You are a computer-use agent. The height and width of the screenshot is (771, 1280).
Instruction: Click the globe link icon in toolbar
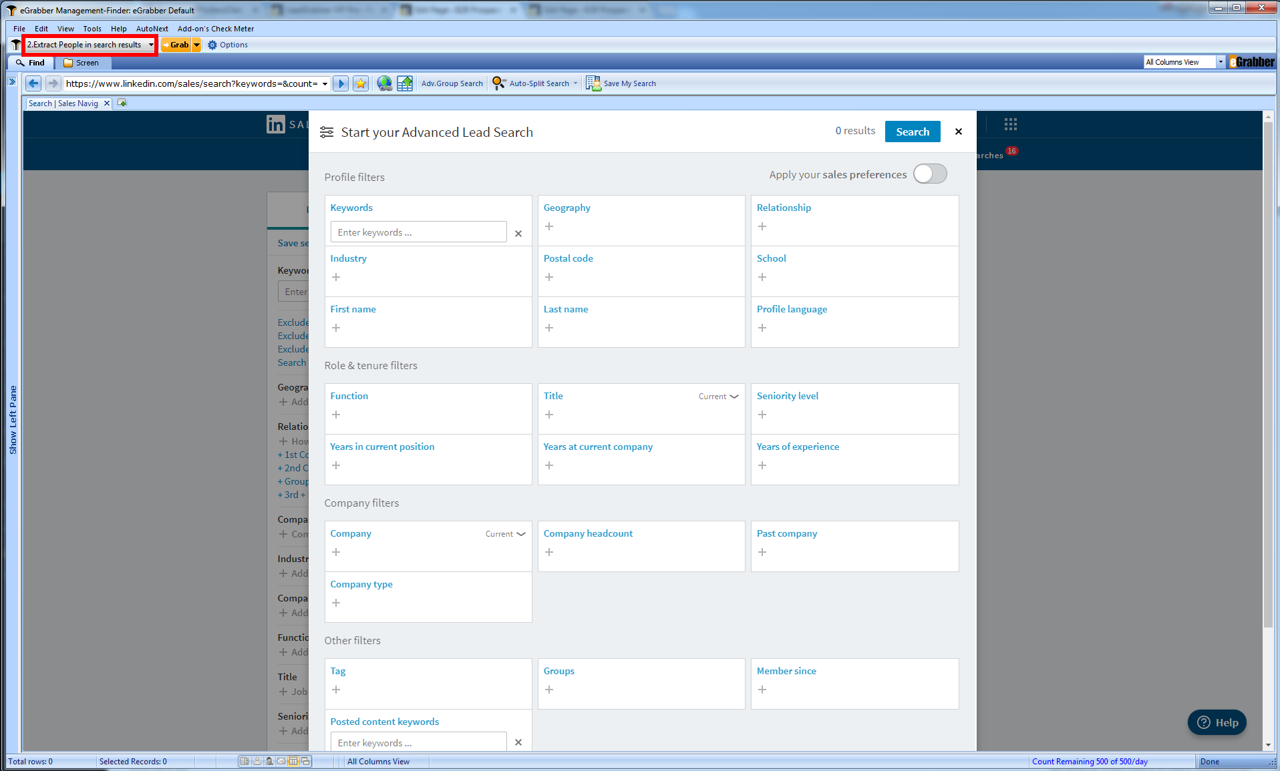click(384, 83)
